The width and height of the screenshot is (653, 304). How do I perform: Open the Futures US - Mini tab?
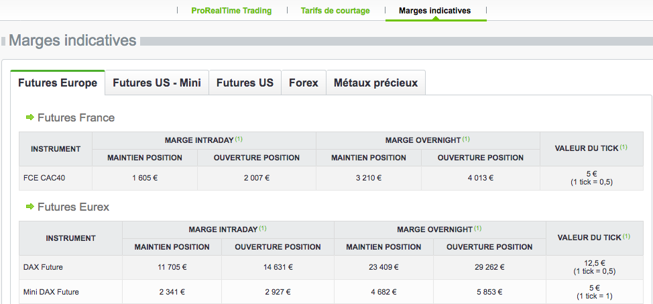pyautogui.click(x=157, y=83)
